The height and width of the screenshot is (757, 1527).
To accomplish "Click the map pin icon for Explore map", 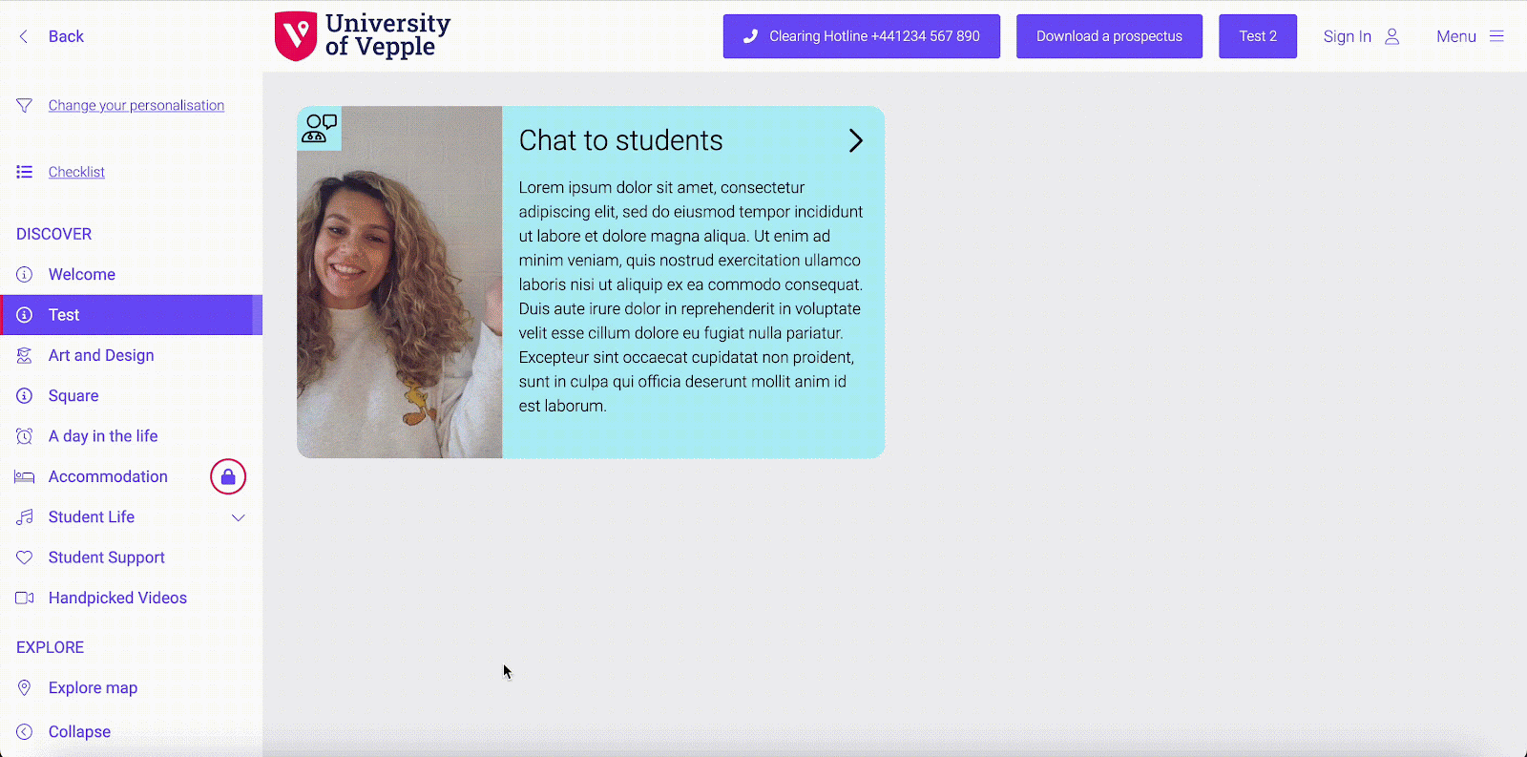I will click(x=25, y=687).
